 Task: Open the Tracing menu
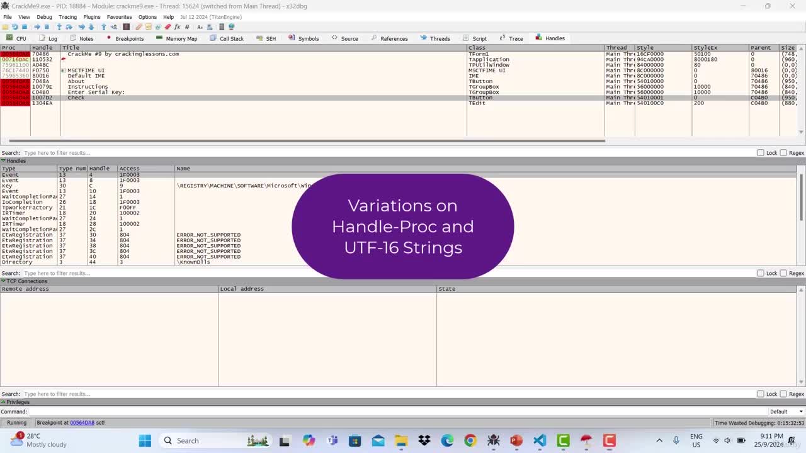[x=67, y=17]
